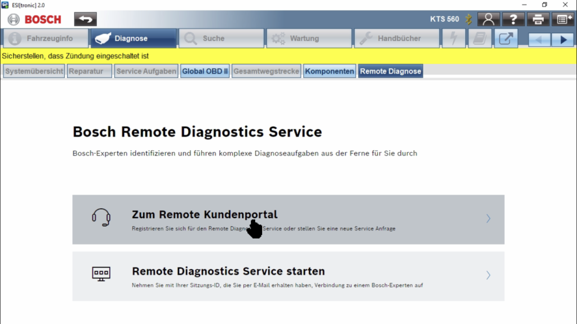Click the Bosch Remote Diagnostics Service heading
The height and width of the screenshot is (324, 577).
click(x=197, y=132)
